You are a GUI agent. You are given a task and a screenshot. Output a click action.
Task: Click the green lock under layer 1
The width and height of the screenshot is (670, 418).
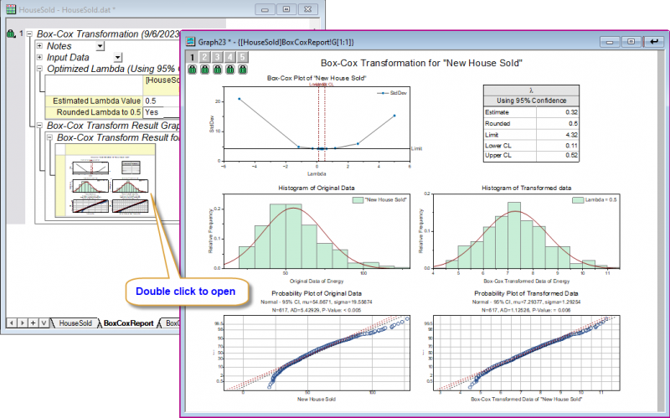pos(193,70)
